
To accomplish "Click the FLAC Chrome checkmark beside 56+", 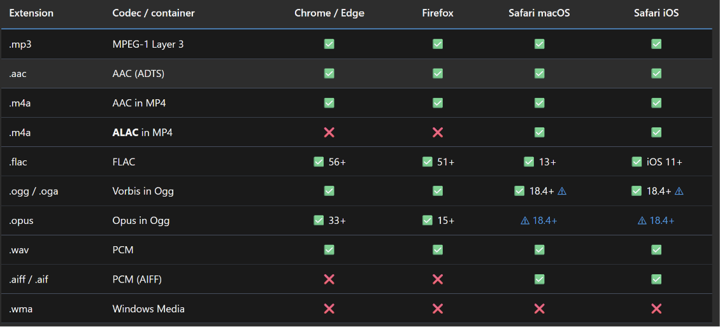I will (x=318, y=162).
